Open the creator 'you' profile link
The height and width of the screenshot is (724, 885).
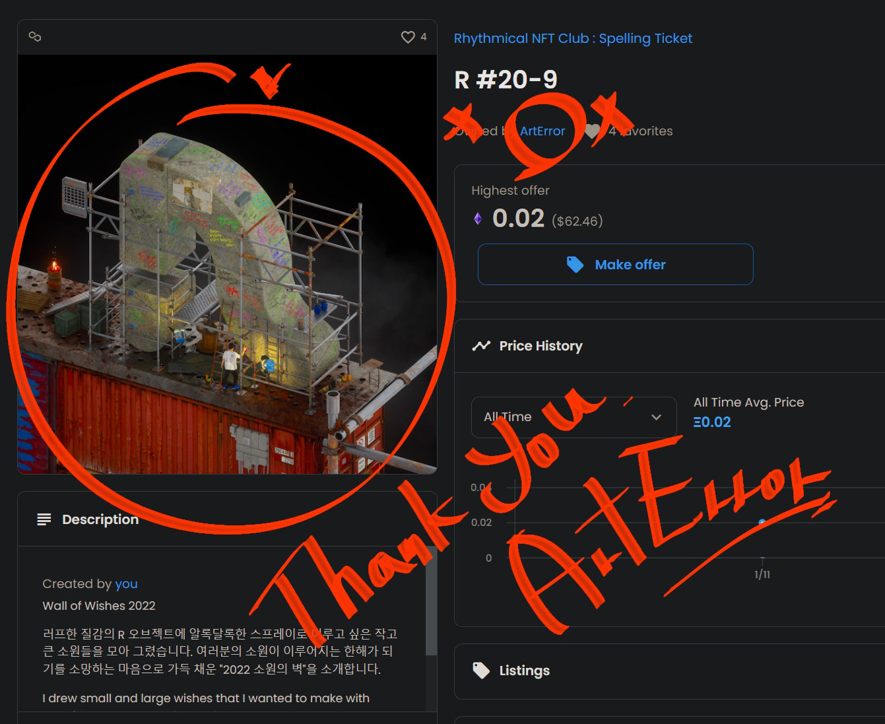tap(126, 583)
